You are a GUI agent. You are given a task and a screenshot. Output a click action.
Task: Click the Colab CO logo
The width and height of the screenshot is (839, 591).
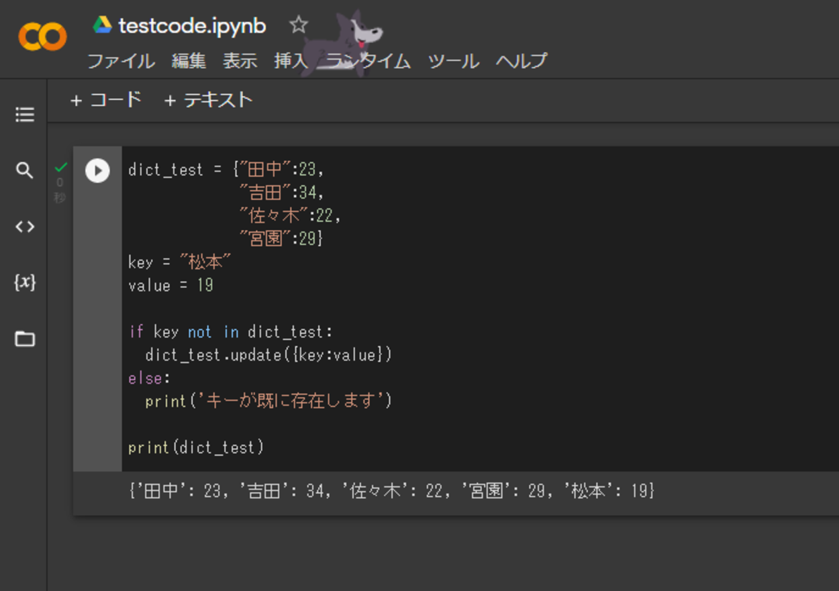pos(42,37)
